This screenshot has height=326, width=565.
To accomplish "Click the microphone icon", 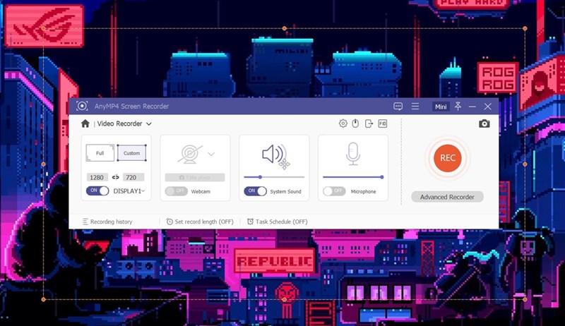I will [353, 154].
